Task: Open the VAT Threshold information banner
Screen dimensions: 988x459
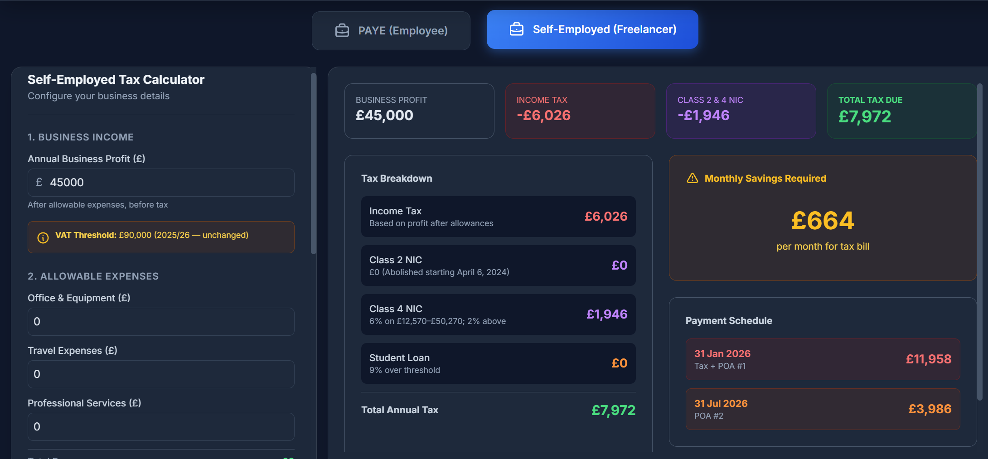Action: click(161, 237)
